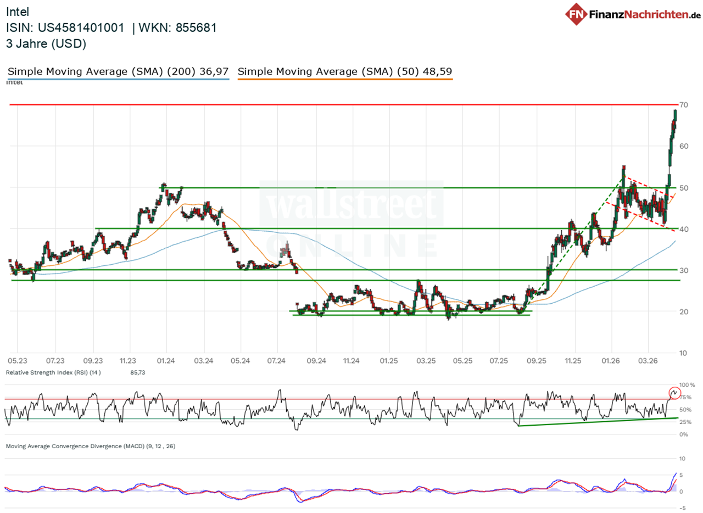Click the WKN 855681 identifier
The height and width of the screenshot is (513, 703).
[x=177, y=26]
